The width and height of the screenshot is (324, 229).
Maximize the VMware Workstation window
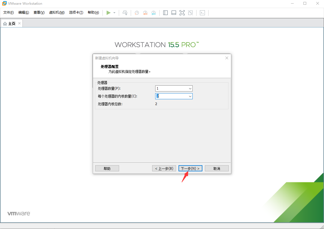[x=305, y=4]
